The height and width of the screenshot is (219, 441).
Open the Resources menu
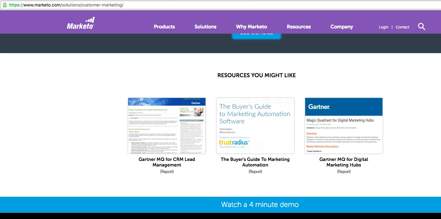299,27
